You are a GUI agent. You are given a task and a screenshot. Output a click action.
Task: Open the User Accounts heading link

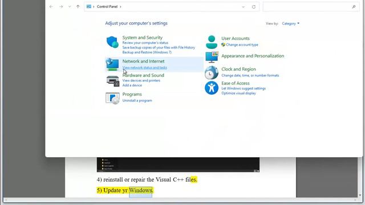pos(236,38)
